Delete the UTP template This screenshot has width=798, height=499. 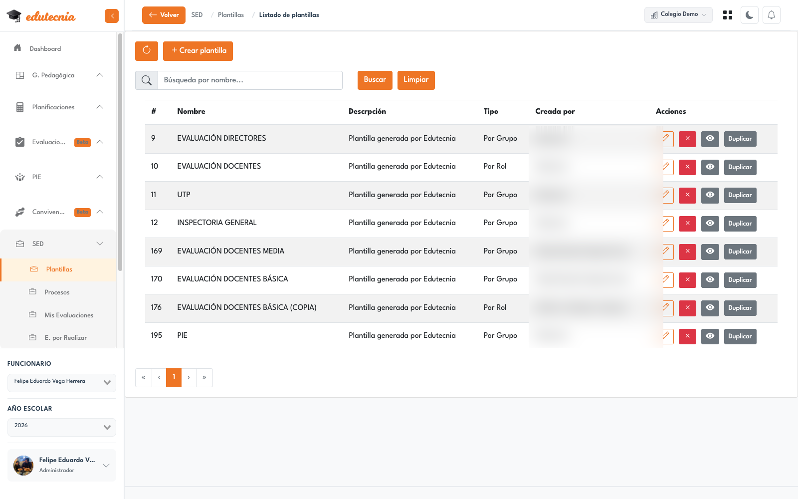click(x=687, y=195)
